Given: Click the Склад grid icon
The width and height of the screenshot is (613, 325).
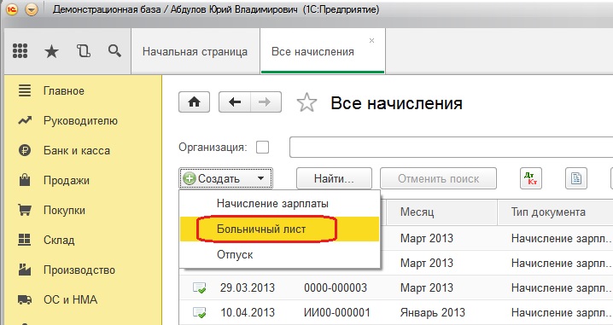Looking at the screenshot, I should point(25,240).
